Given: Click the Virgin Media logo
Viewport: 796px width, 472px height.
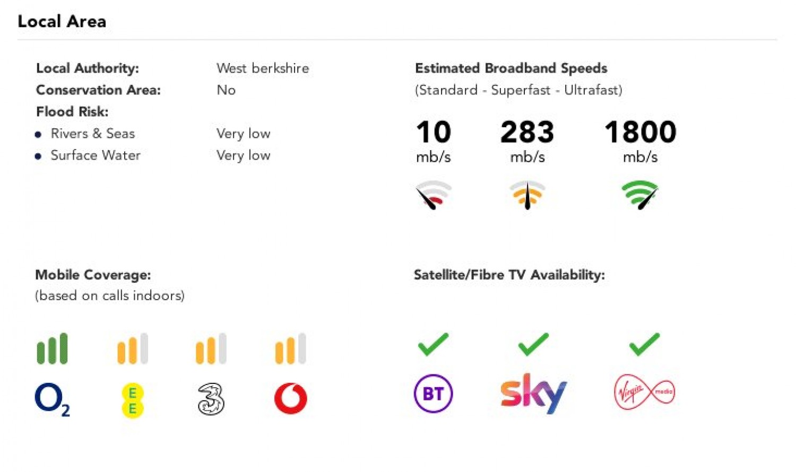Looking at the screenshot, I should [x=644, y=392].
